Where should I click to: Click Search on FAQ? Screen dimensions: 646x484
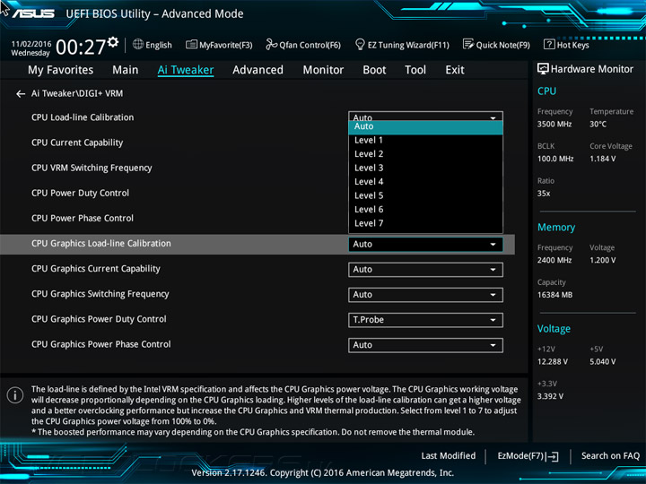[x=610, y=456]
